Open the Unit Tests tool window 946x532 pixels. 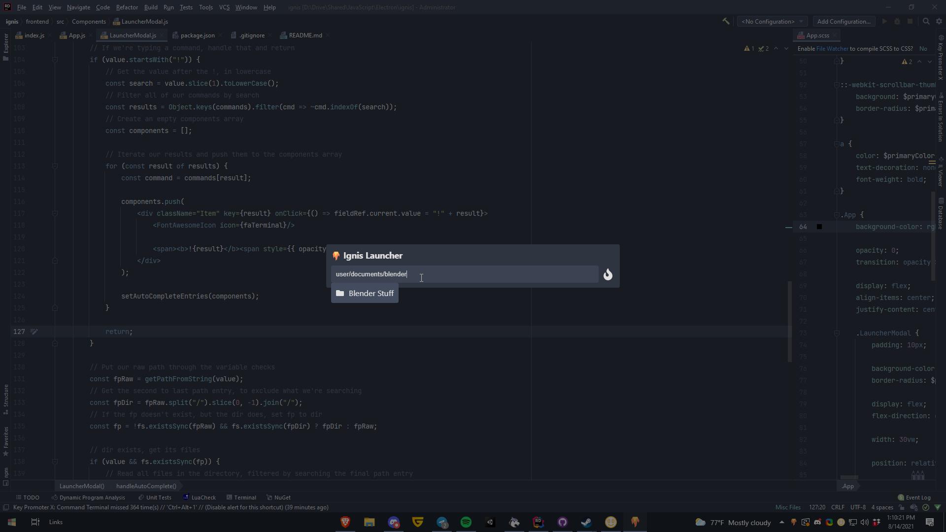[155, 498]
